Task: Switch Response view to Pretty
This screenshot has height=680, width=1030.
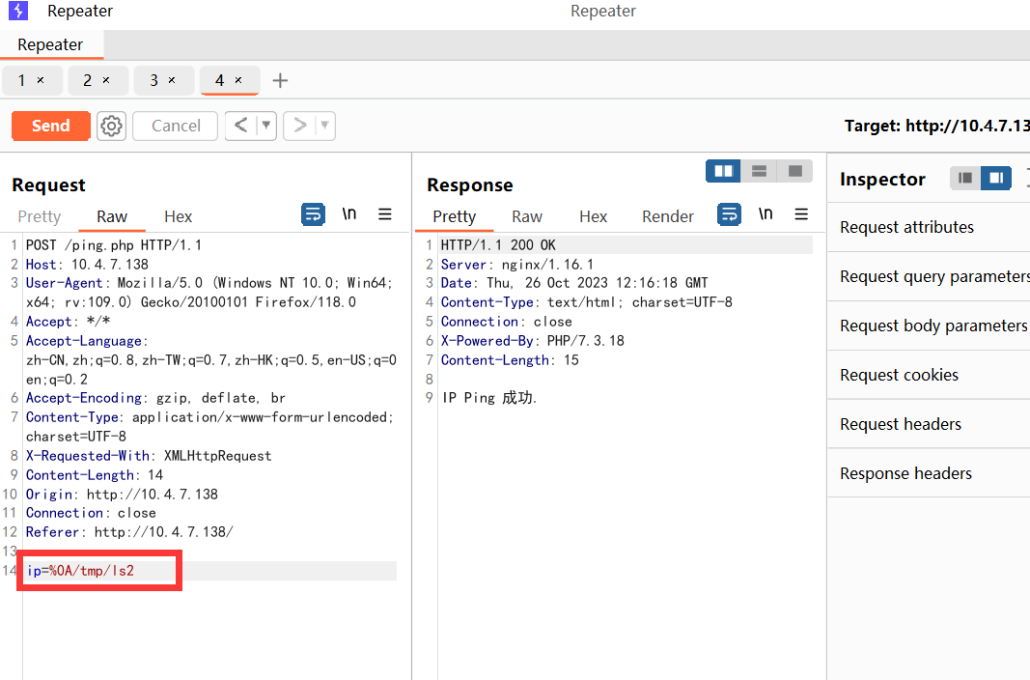Action: (x=455, y=216)
